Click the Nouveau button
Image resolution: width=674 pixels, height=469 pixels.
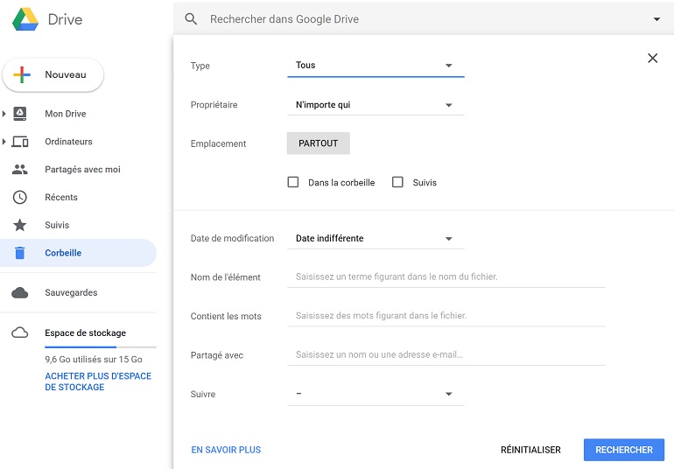click(53, 74)
